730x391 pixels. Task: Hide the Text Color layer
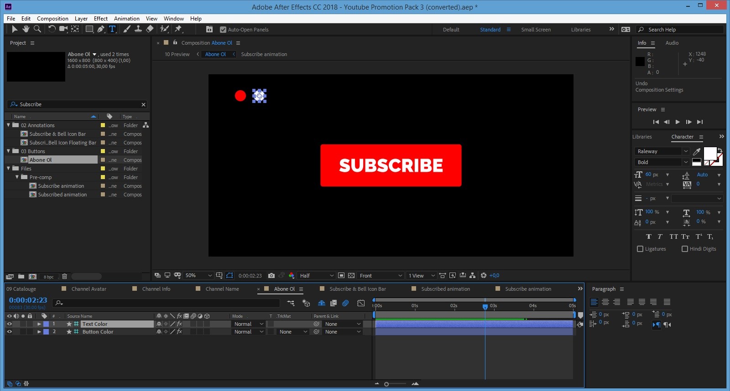[9, 324]
